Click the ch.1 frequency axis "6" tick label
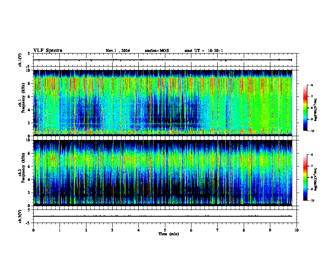 point(30,97)
